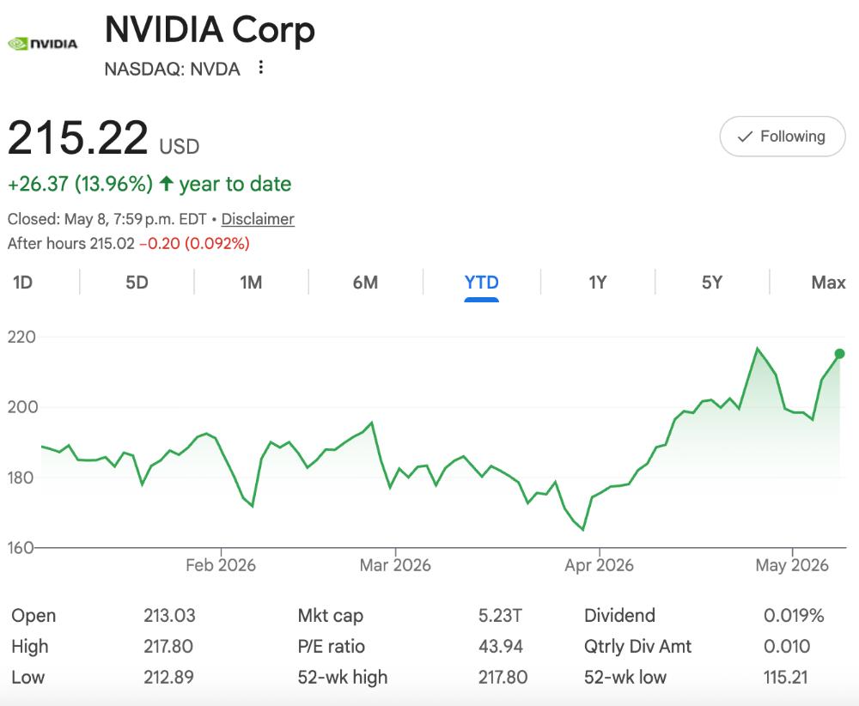Choose the 1M chart range
859x706 pixels.
[251, 283]
